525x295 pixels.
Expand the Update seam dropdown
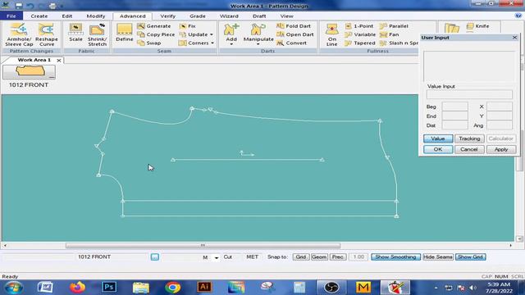212,34
